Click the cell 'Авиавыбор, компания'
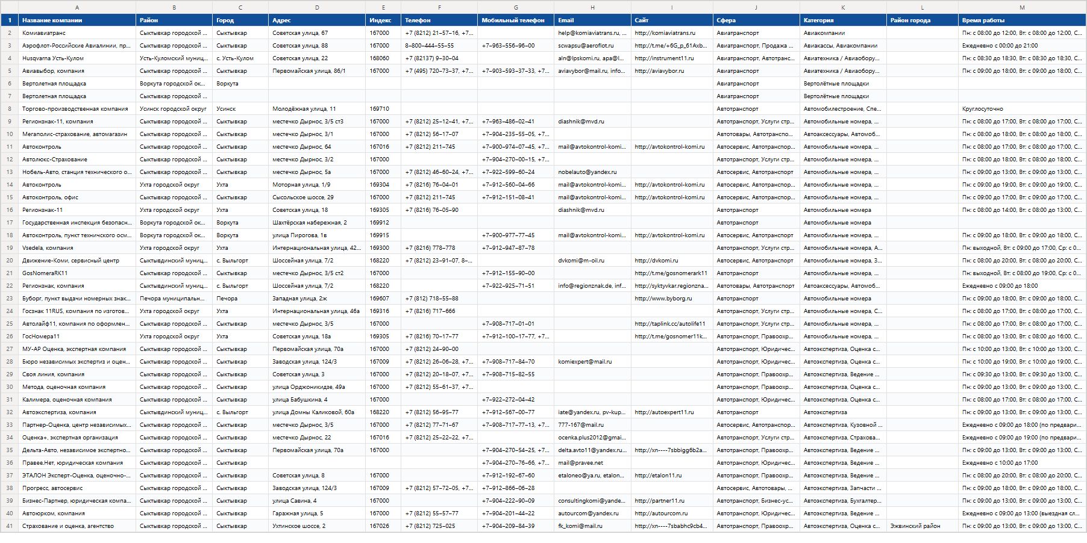Image resolution: width=1087 pixels, height=543 pixels. (x=77, y=71)
